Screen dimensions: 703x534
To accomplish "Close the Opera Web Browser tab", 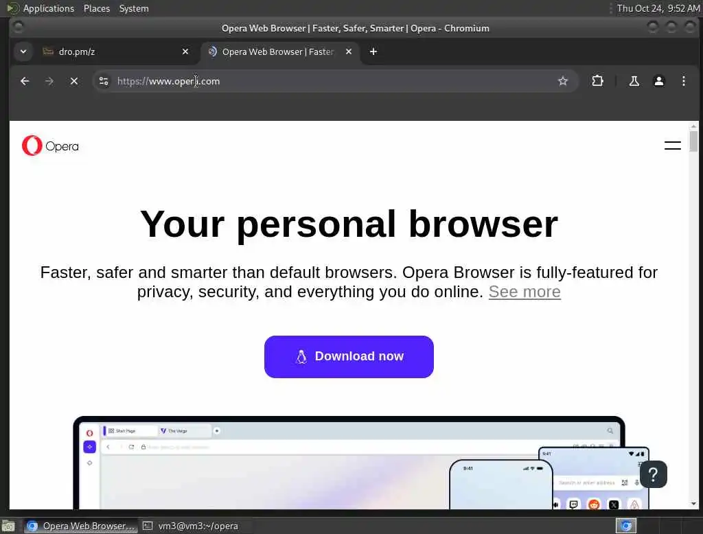I will [x=348, y=51].
